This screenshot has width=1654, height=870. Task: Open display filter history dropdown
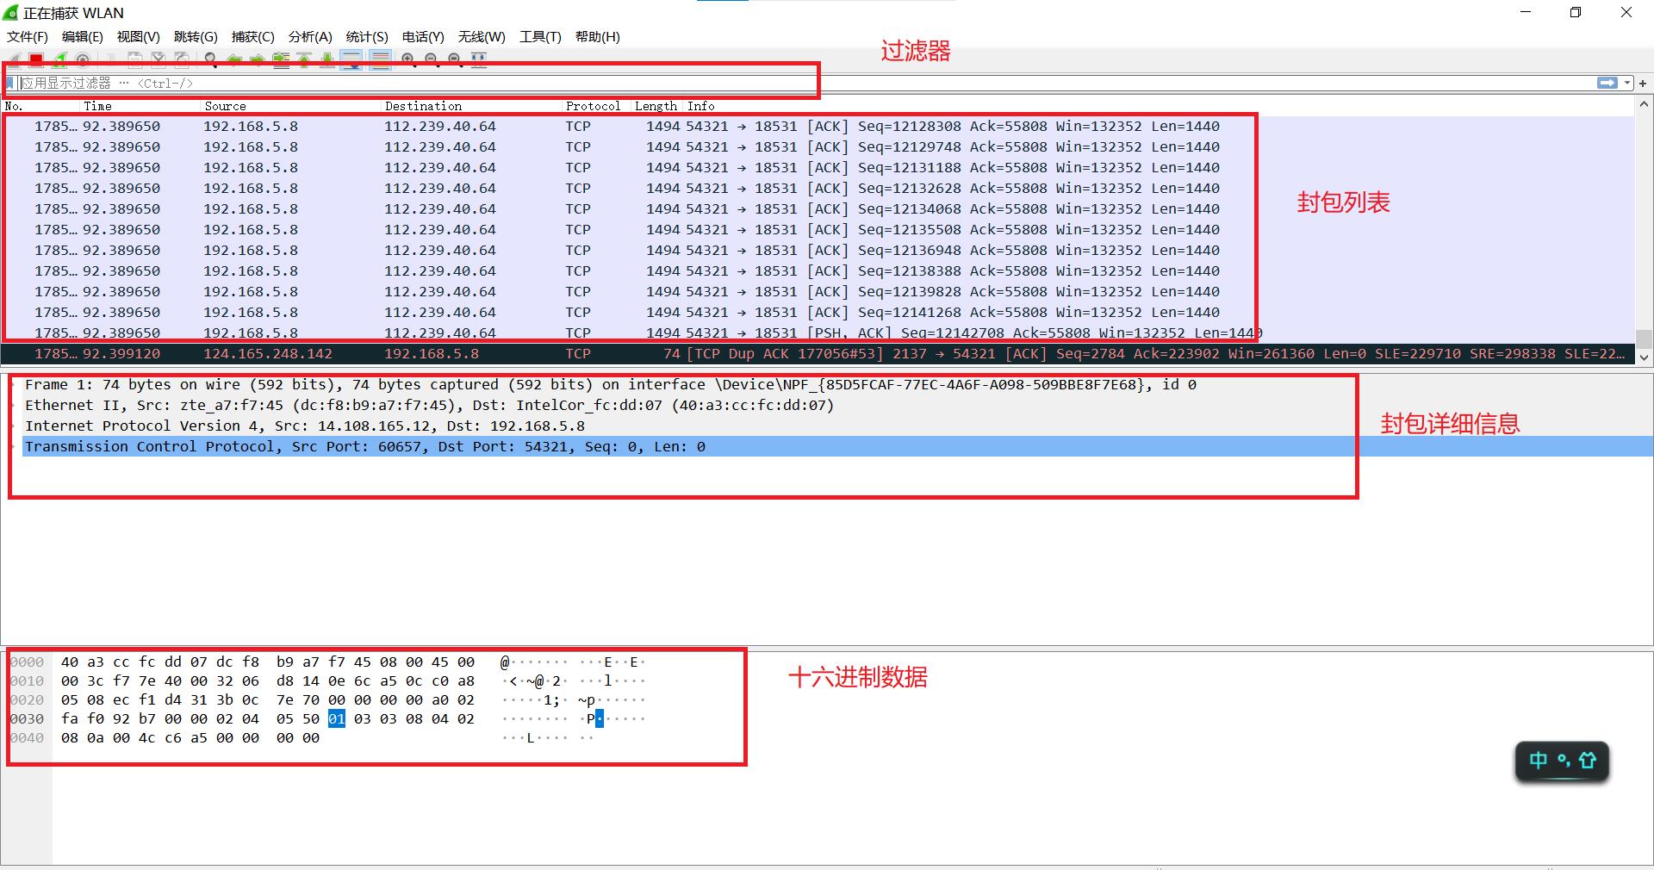click(1627, 84)
